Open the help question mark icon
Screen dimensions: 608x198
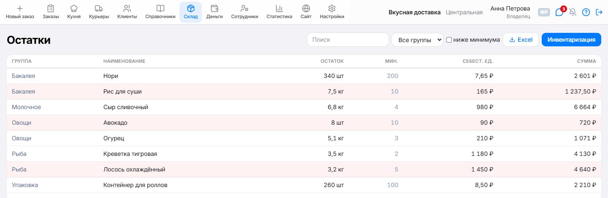click(x=586, y=12)
